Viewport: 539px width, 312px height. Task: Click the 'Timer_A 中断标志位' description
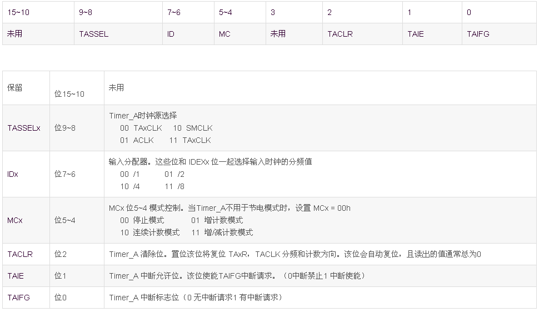[196, 298]
